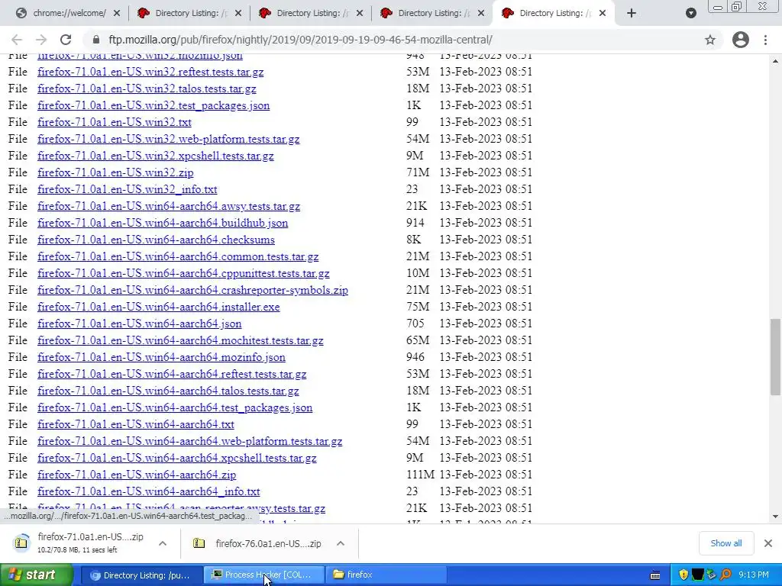The image size is (782, 586).
Task: Open the Chrome profile avatar menu
Action: tap(741, 40)
